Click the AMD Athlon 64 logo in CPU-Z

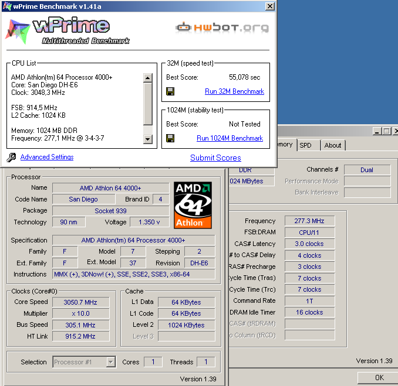193,205
